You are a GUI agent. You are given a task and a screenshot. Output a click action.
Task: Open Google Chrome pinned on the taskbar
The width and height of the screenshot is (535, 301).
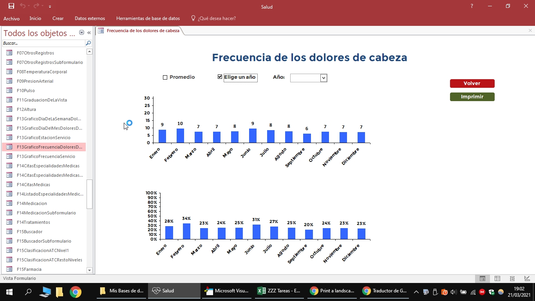point(76,292)
